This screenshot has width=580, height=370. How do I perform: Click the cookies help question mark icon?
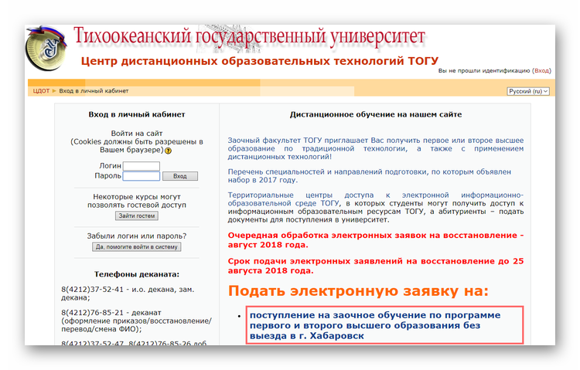click(169, 151)
